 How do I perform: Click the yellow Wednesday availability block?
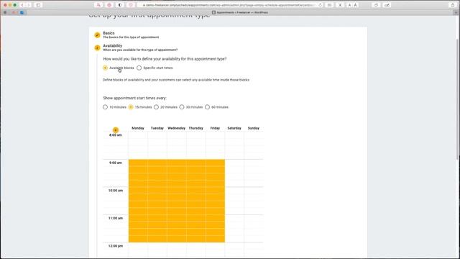click(177, 201)
